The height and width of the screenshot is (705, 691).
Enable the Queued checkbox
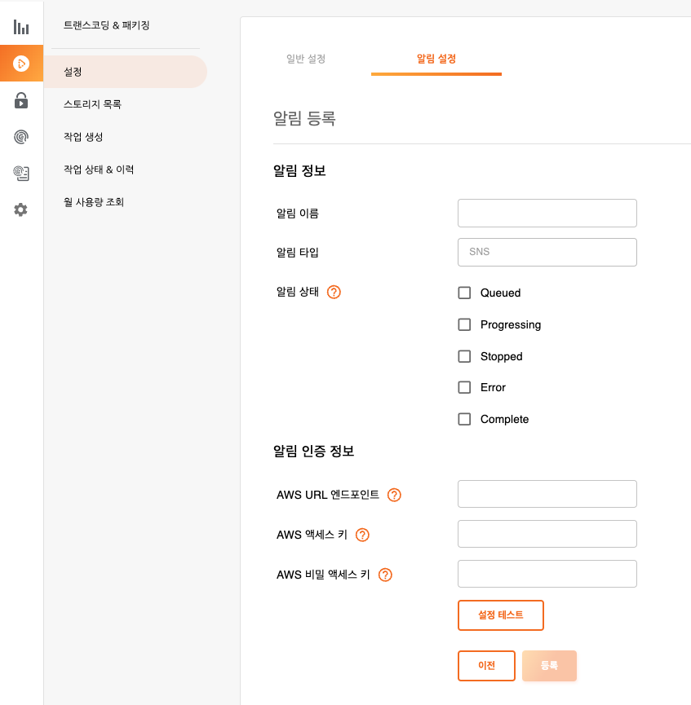(465, 293)
